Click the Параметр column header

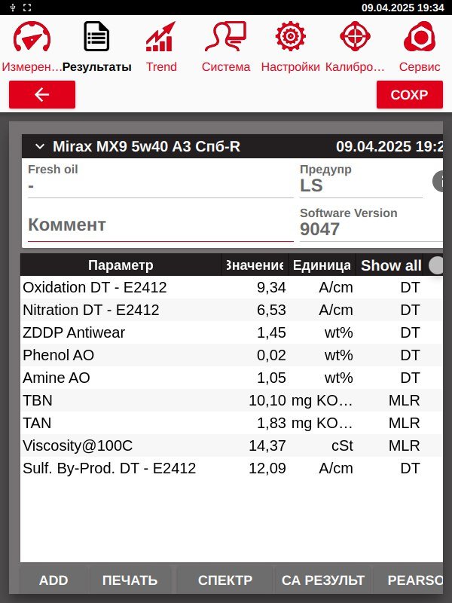121,265
